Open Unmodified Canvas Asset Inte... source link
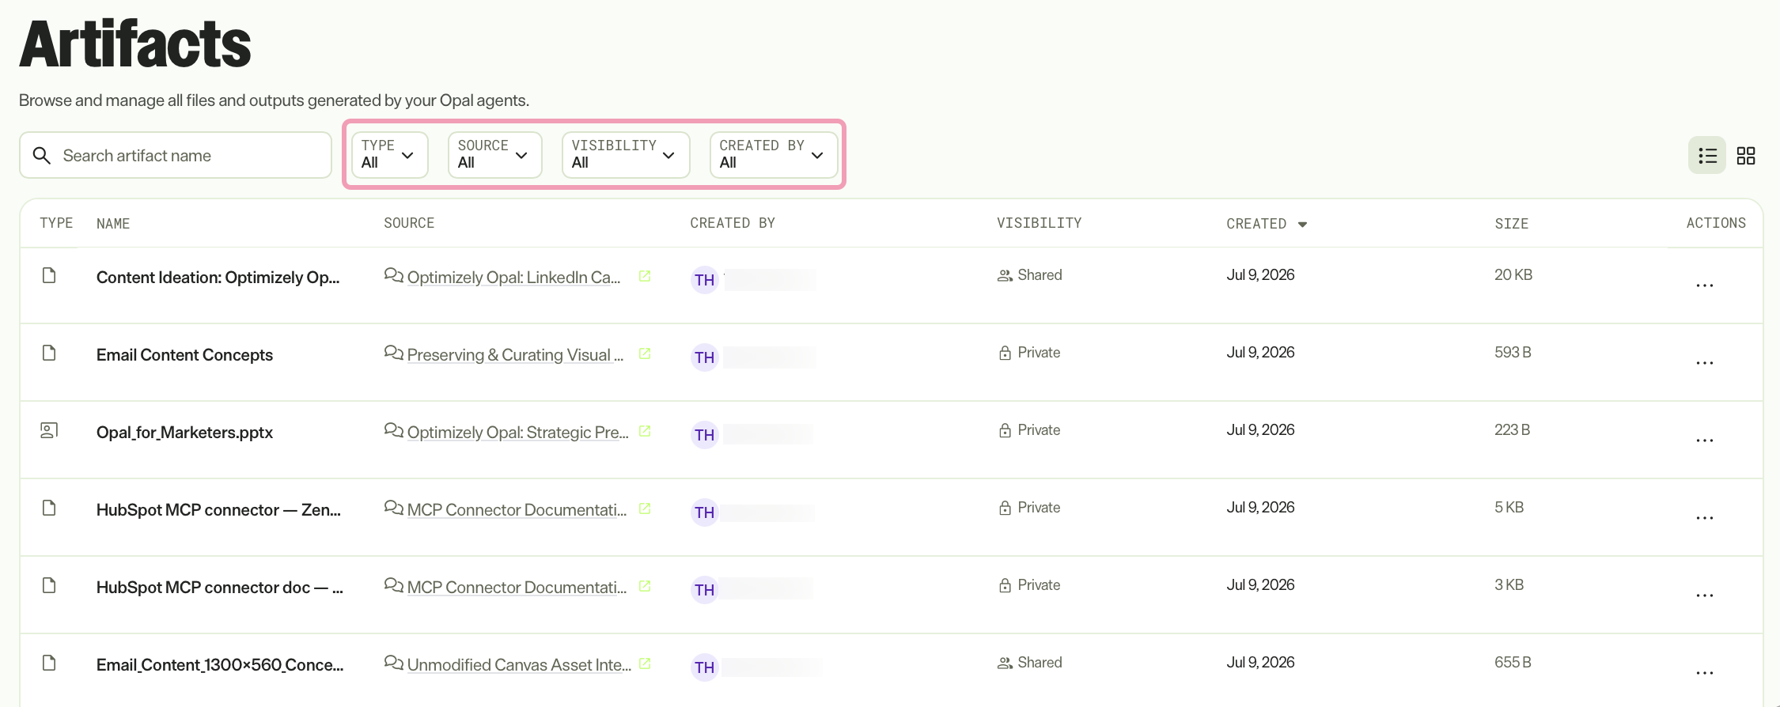 (x=519, y=665)
